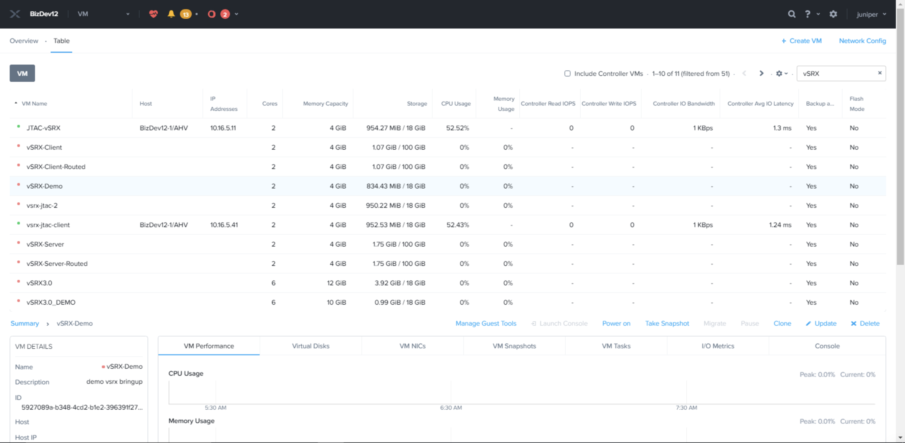905x443 pixels.
Task: Clear the vSRX search filter
Action: (x=879, y=73)
